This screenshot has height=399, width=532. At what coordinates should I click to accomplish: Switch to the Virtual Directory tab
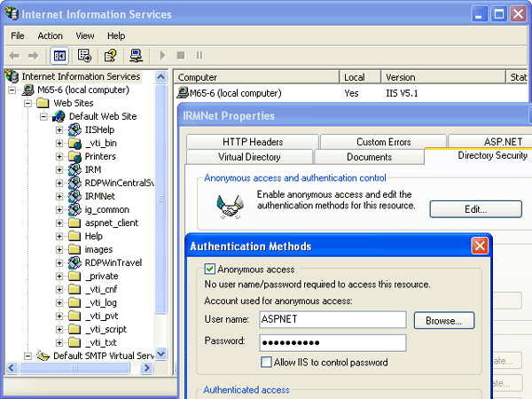(x=249, y=157)
